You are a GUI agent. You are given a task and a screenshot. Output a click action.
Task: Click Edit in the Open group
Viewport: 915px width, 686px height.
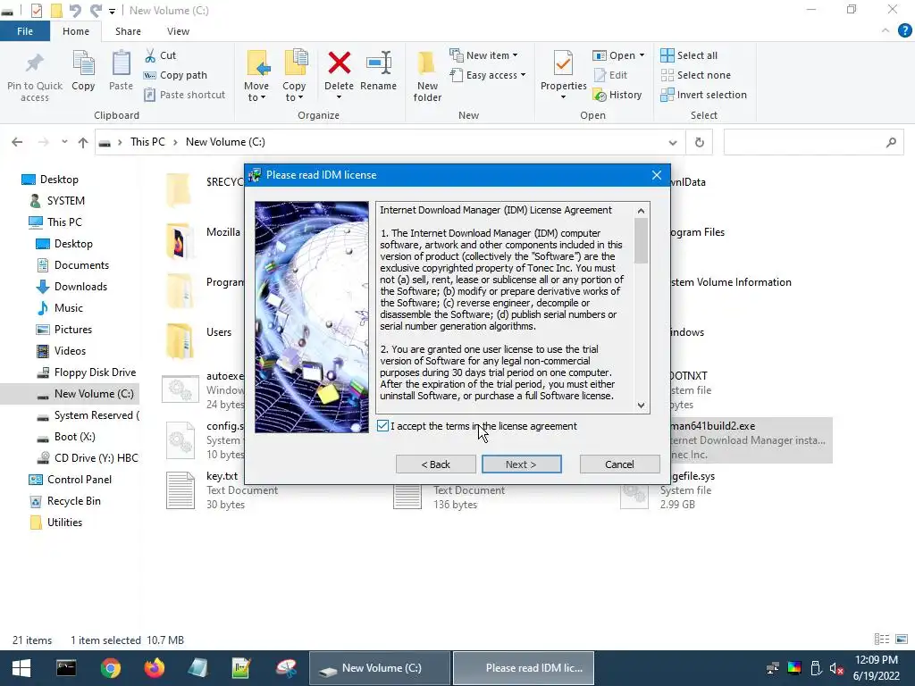click(610, 75)
